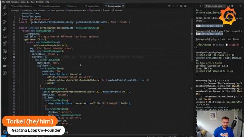The image size is (244, 137).
Task: Click line number 22 in the gutter
Action: 14,57
